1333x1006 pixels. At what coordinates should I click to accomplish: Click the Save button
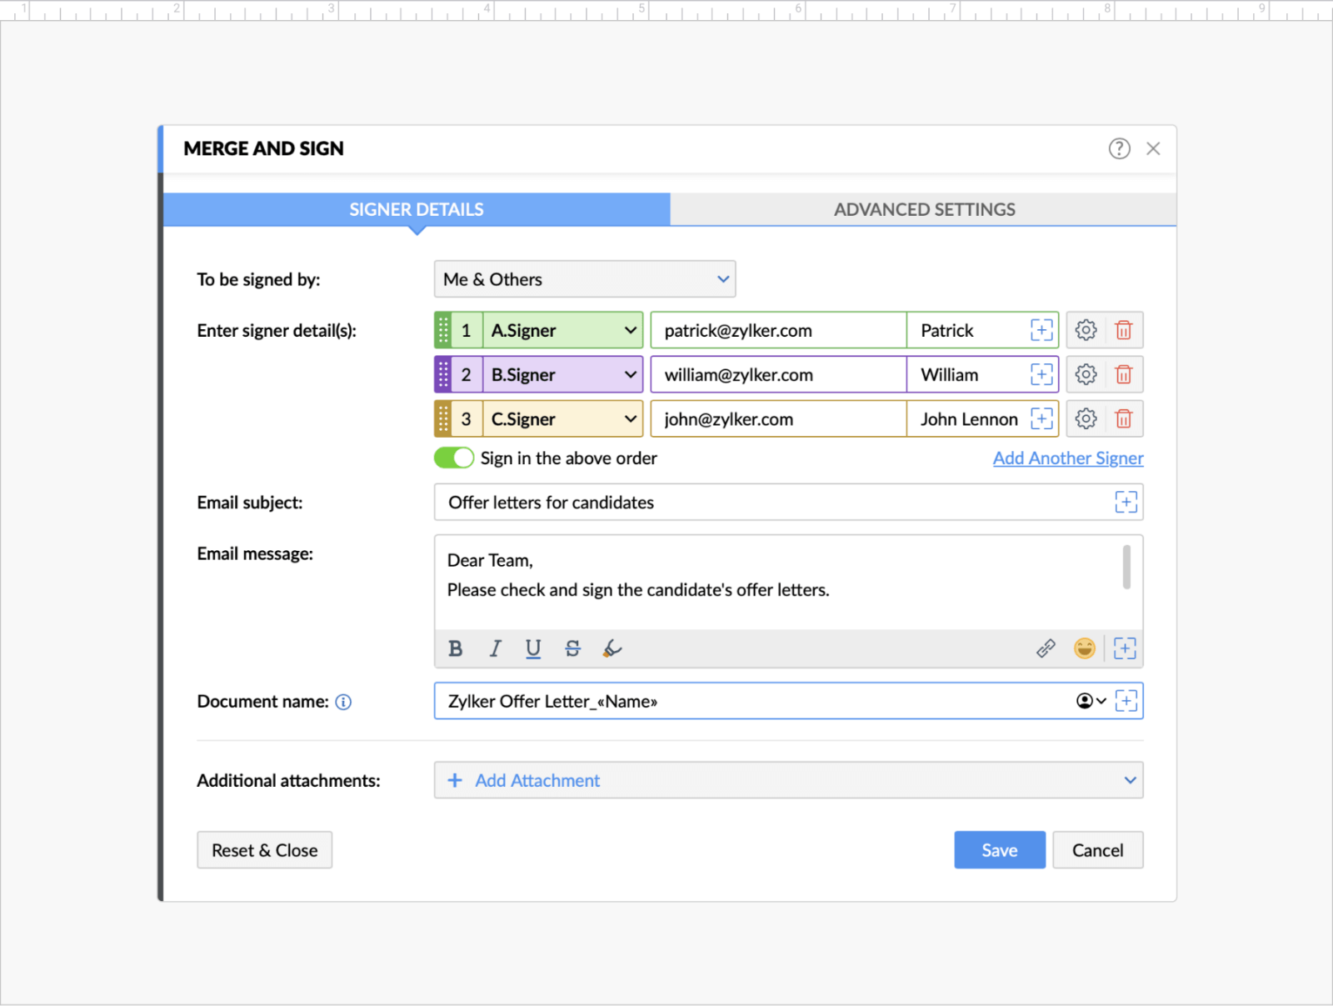click(x=999, y=850)
